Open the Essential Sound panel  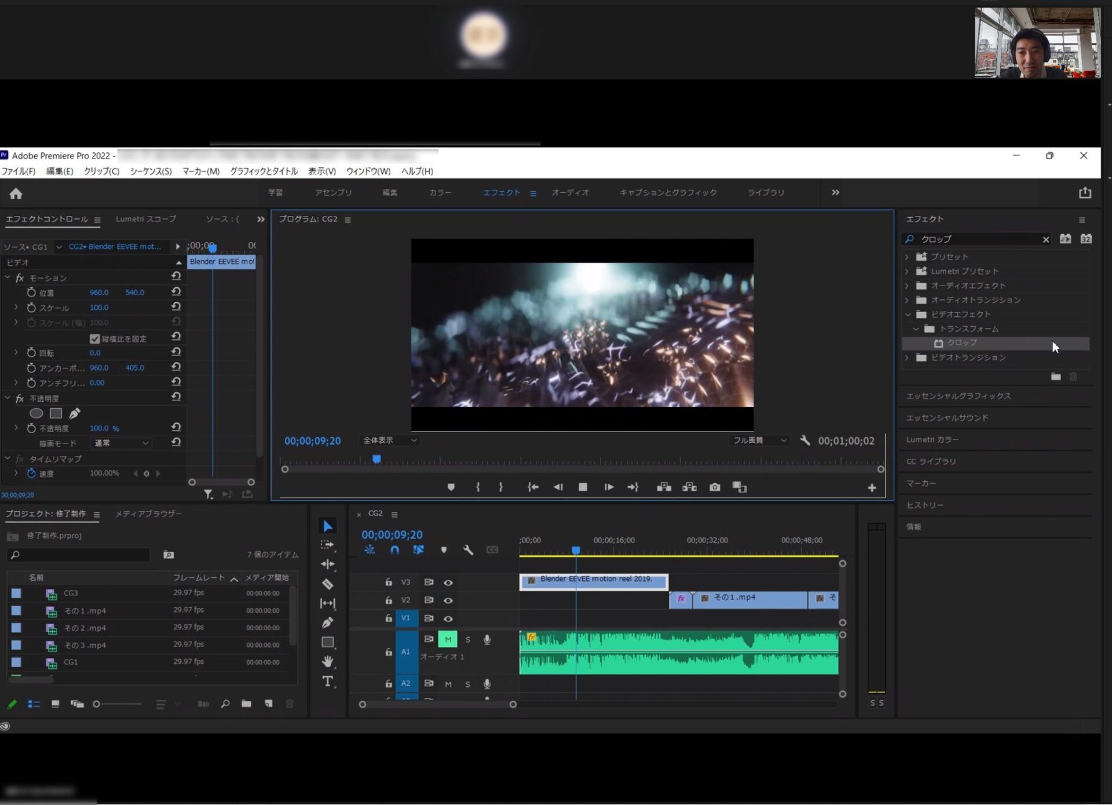pos(947,418)
